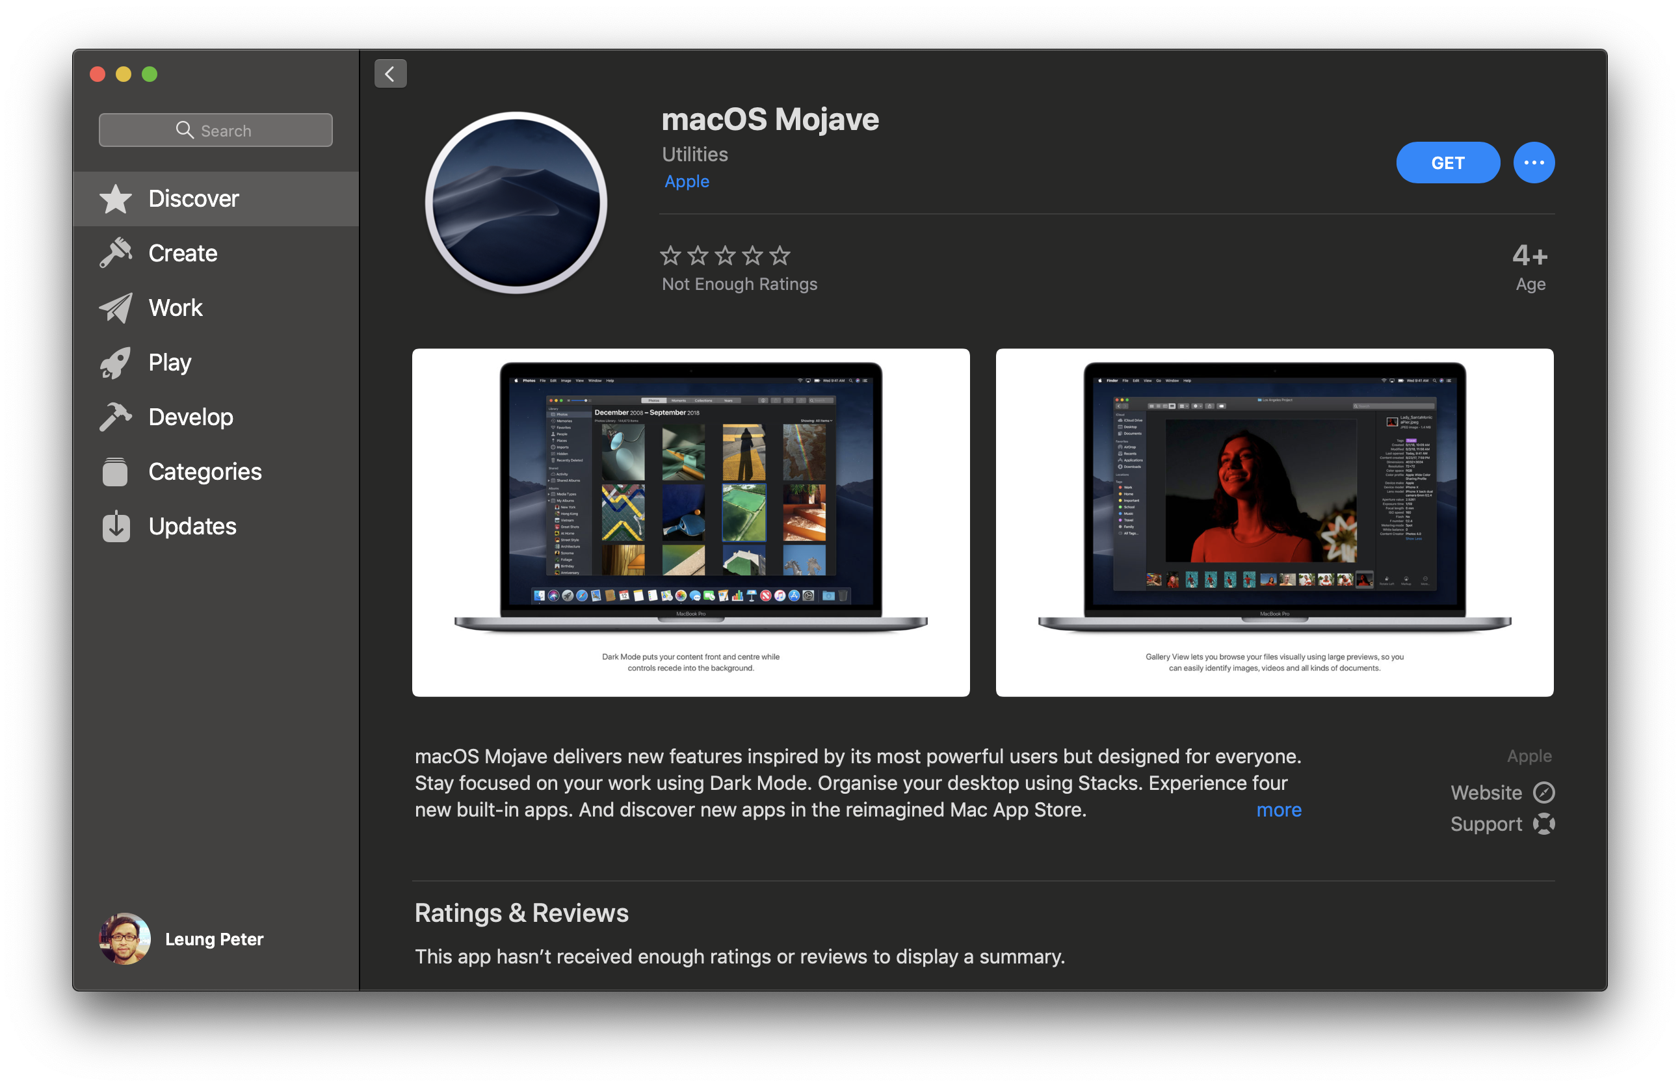Click the Updates download arrow icon

pyautogui.click(x=115, y=527)
